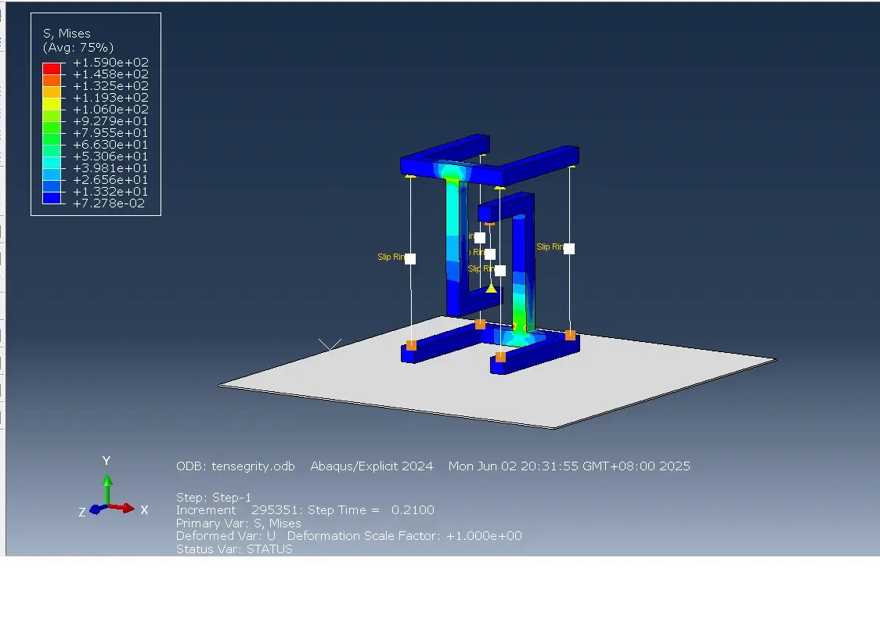Click the legend value +7.955e+01
The width and height of the screenshot is (880, 626).
pos(110,133)
